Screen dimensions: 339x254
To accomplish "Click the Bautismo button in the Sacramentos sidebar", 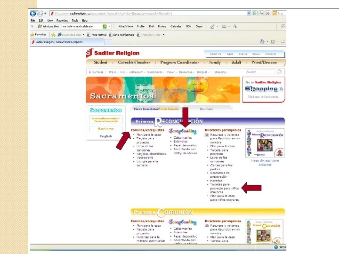I will coord(106,129).
